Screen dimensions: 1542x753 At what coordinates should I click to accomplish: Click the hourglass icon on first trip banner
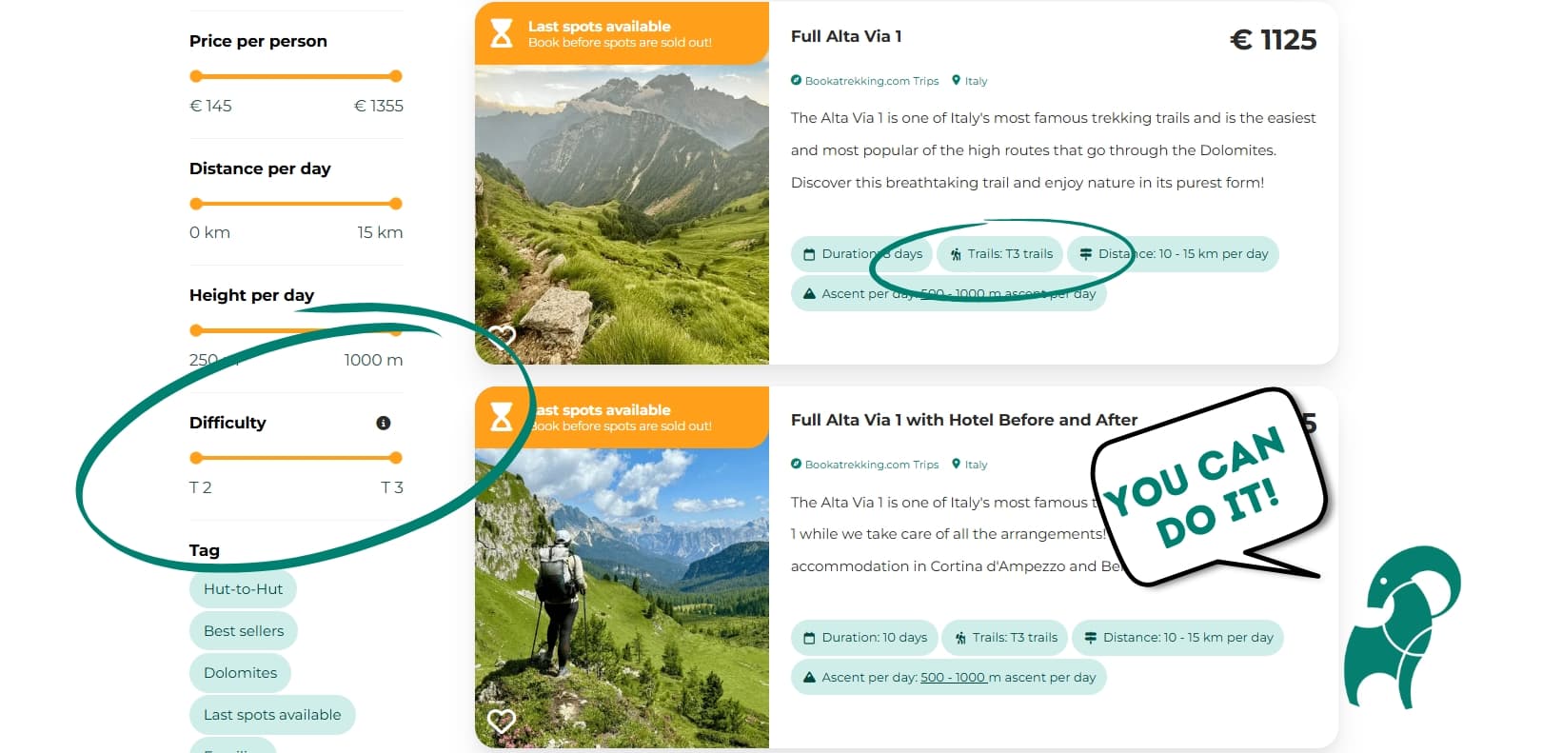point(502,32)
